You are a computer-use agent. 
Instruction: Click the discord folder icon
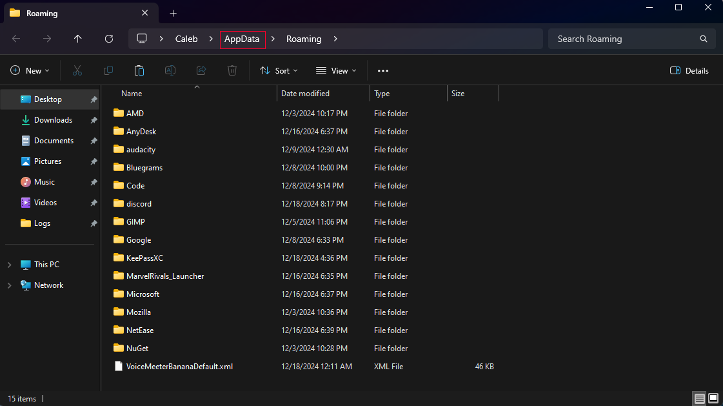coord(119,203)
